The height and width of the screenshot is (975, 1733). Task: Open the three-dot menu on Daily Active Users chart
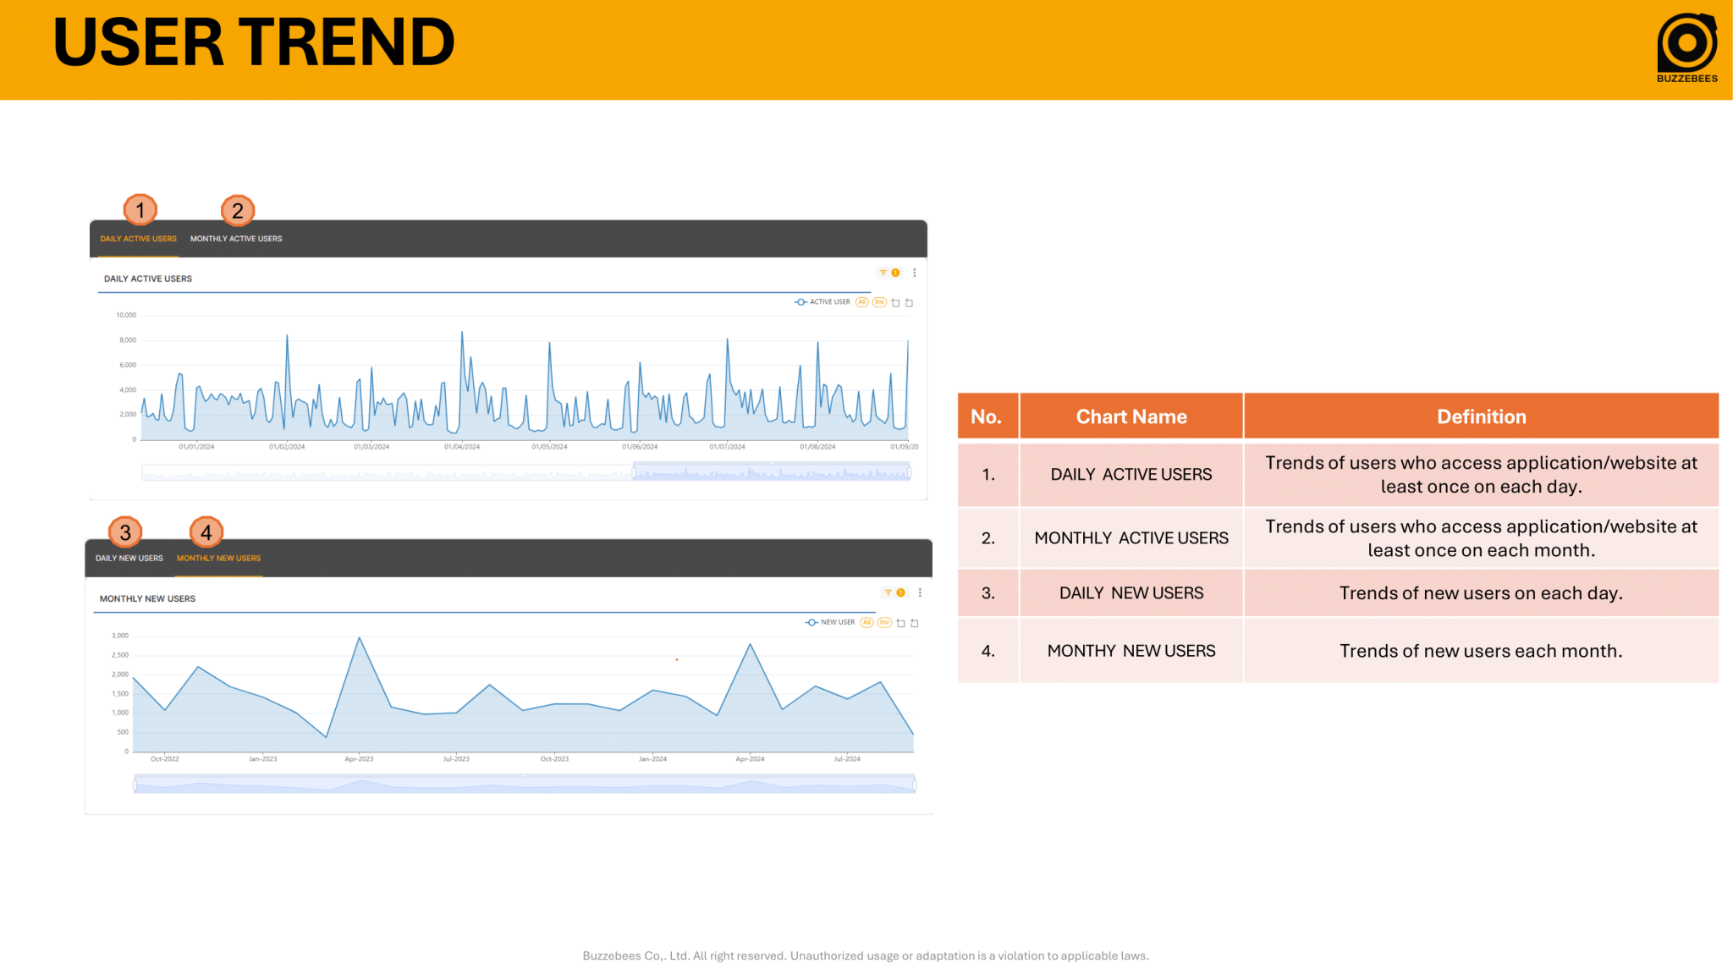(x=915, y=273)
